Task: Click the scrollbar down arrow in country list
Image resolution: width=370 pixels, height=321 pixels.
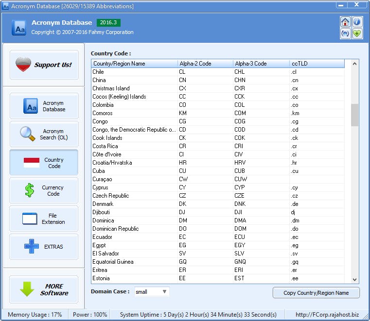Action: tap(354, 279)
